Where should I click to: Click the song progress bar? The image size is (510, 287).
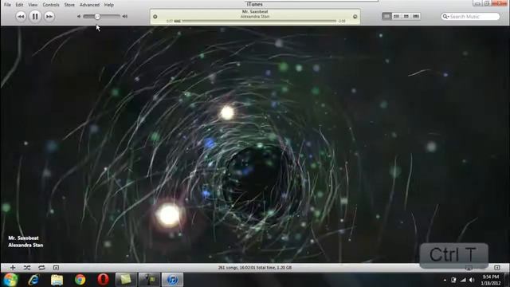pos(255,22)
